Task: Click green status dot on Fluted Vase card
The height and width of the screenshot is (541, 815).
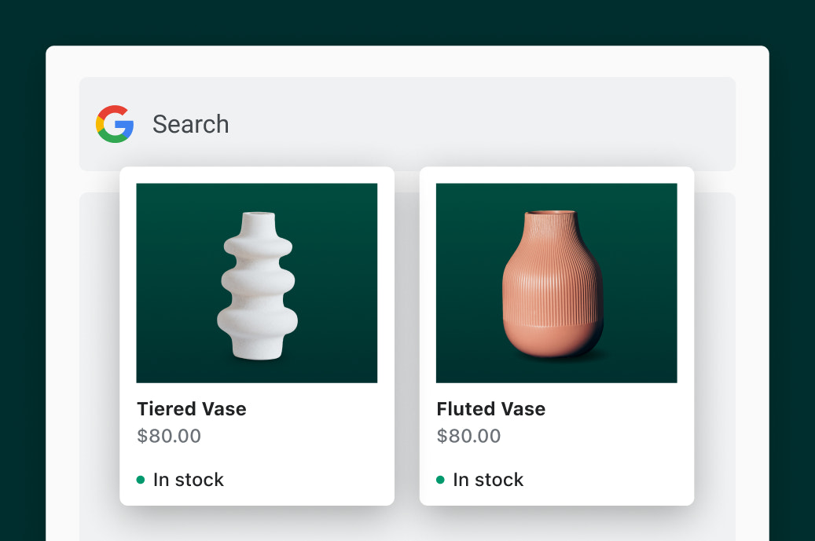Action: (440, 480)
